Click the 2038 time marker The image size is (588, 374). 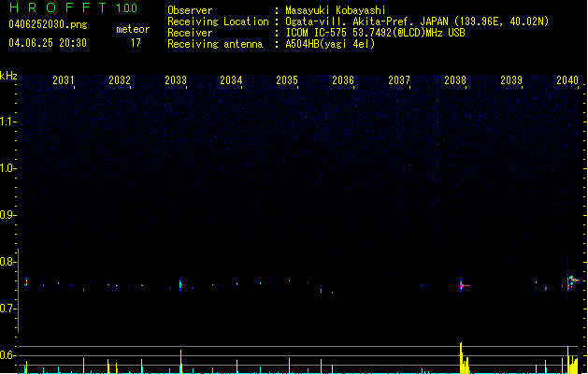click(455, 80)
